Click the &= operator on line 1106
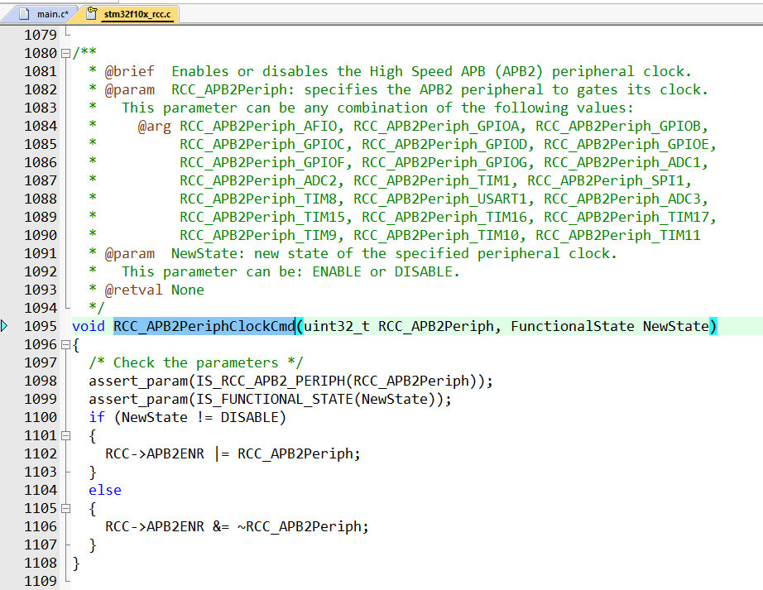Viewport: 763px width, 590px height. point(221,527)
